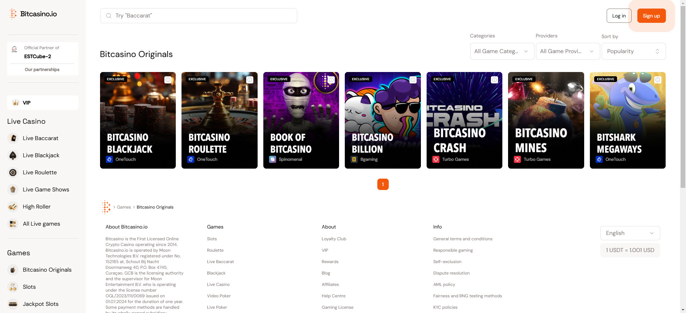The width and height of the screenshot is (686, 313).
Task: Click the Bitcasino Originals sidebar icon
Action: [13, 270]
